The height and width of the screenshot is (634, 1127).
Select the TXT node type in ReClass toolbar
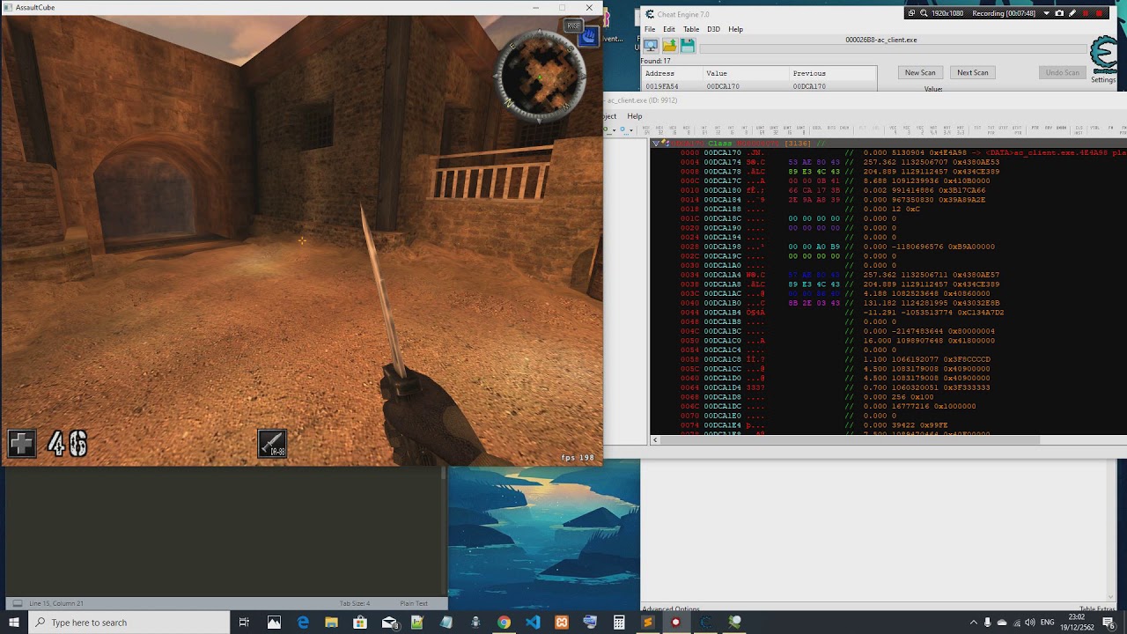[977, 128]
